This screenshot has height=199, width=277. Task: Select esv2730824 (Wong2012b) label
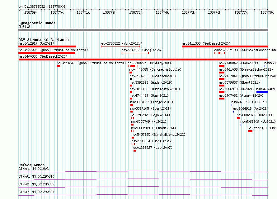(152, 141)
